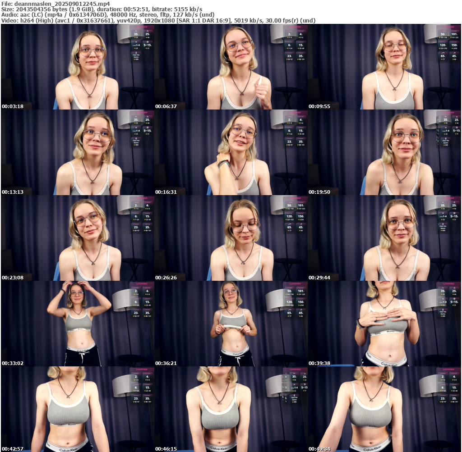Open the 00:23:08 preview frame
Viewport: 462px width, 452px height.
77,238
